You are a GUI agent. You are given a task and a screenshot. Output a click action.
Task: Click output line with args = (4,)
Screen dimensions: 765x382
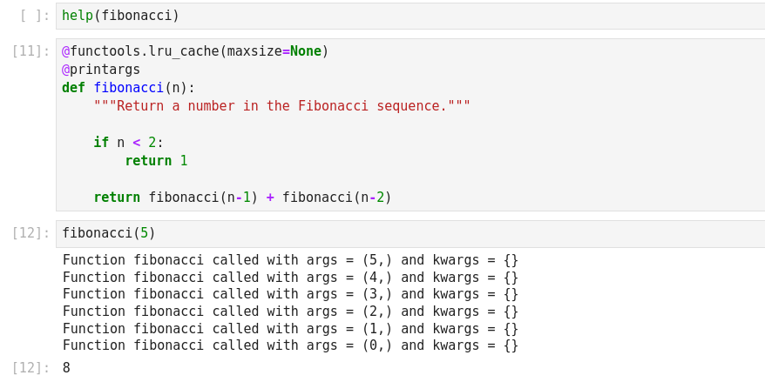(290, 278)
